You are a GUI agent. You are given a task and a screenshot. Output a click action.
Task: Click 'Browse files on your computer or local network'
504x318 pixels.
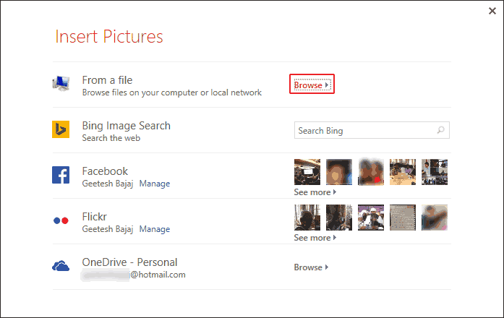[x=171, y=93]
